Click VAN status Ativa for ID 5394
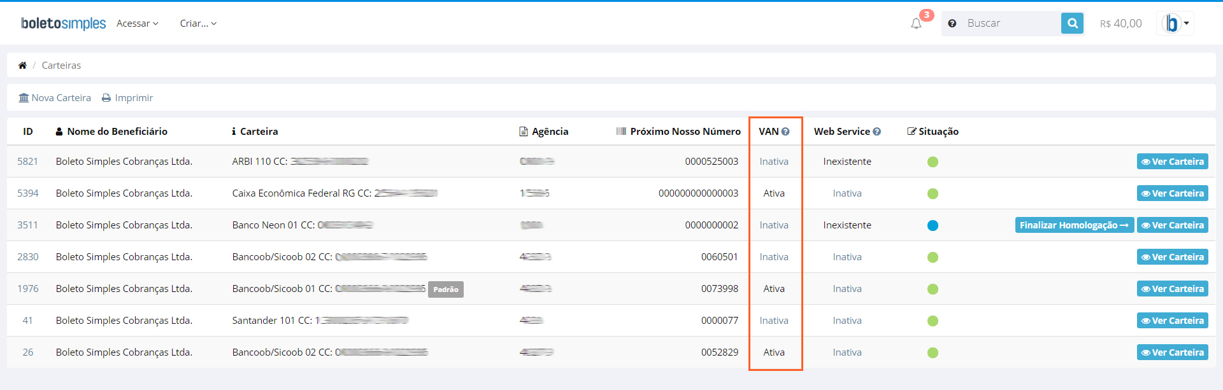The image size is (1223, 390). [x=774, y=193]
